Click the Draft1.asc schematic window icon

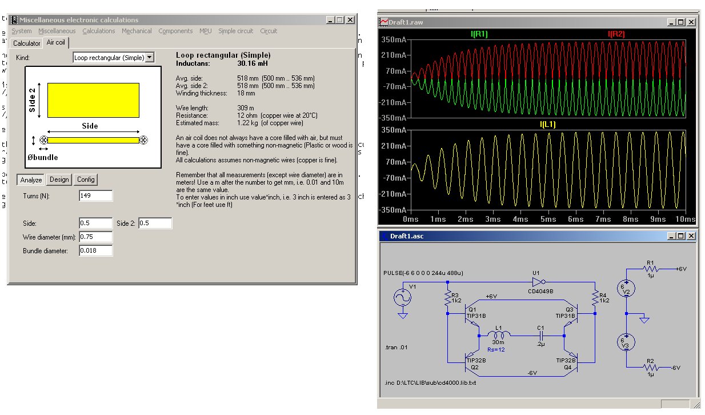(384, 236)
